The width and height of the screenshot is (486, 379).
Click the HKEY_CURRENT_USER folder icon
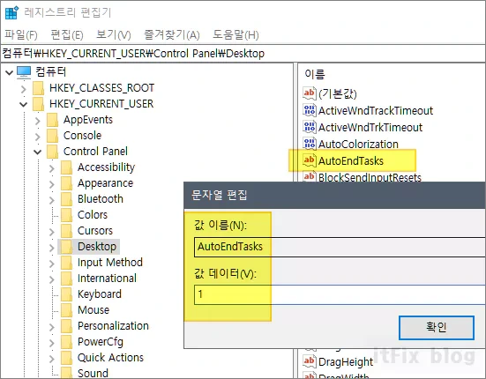[39, 104]
